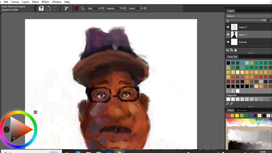The image size is (272, 153).
Task: Select the straight line stroke icon
Action: [x=83, y=8]
